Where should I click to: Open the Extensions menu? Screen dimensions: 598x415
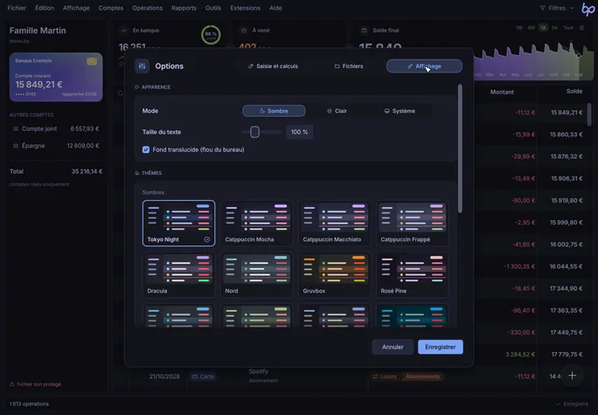pyautogui.click(x=245, y=8)
